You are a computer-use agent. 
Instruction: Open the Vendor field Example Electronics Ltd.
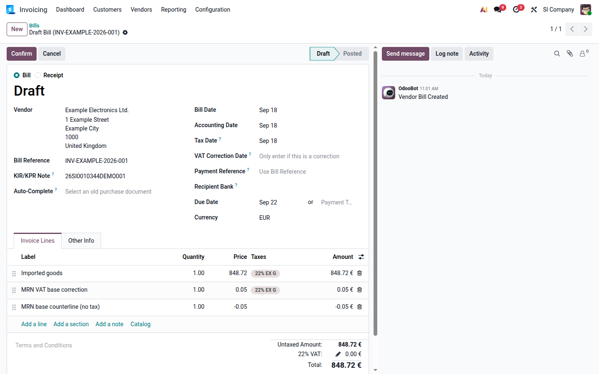coord(124,110)
